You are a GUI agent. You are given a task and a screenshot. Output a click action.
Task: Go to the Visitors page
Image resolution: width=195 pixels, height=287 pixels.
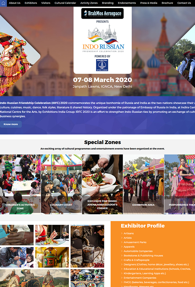pyautogui.click(x=45, y=3)
